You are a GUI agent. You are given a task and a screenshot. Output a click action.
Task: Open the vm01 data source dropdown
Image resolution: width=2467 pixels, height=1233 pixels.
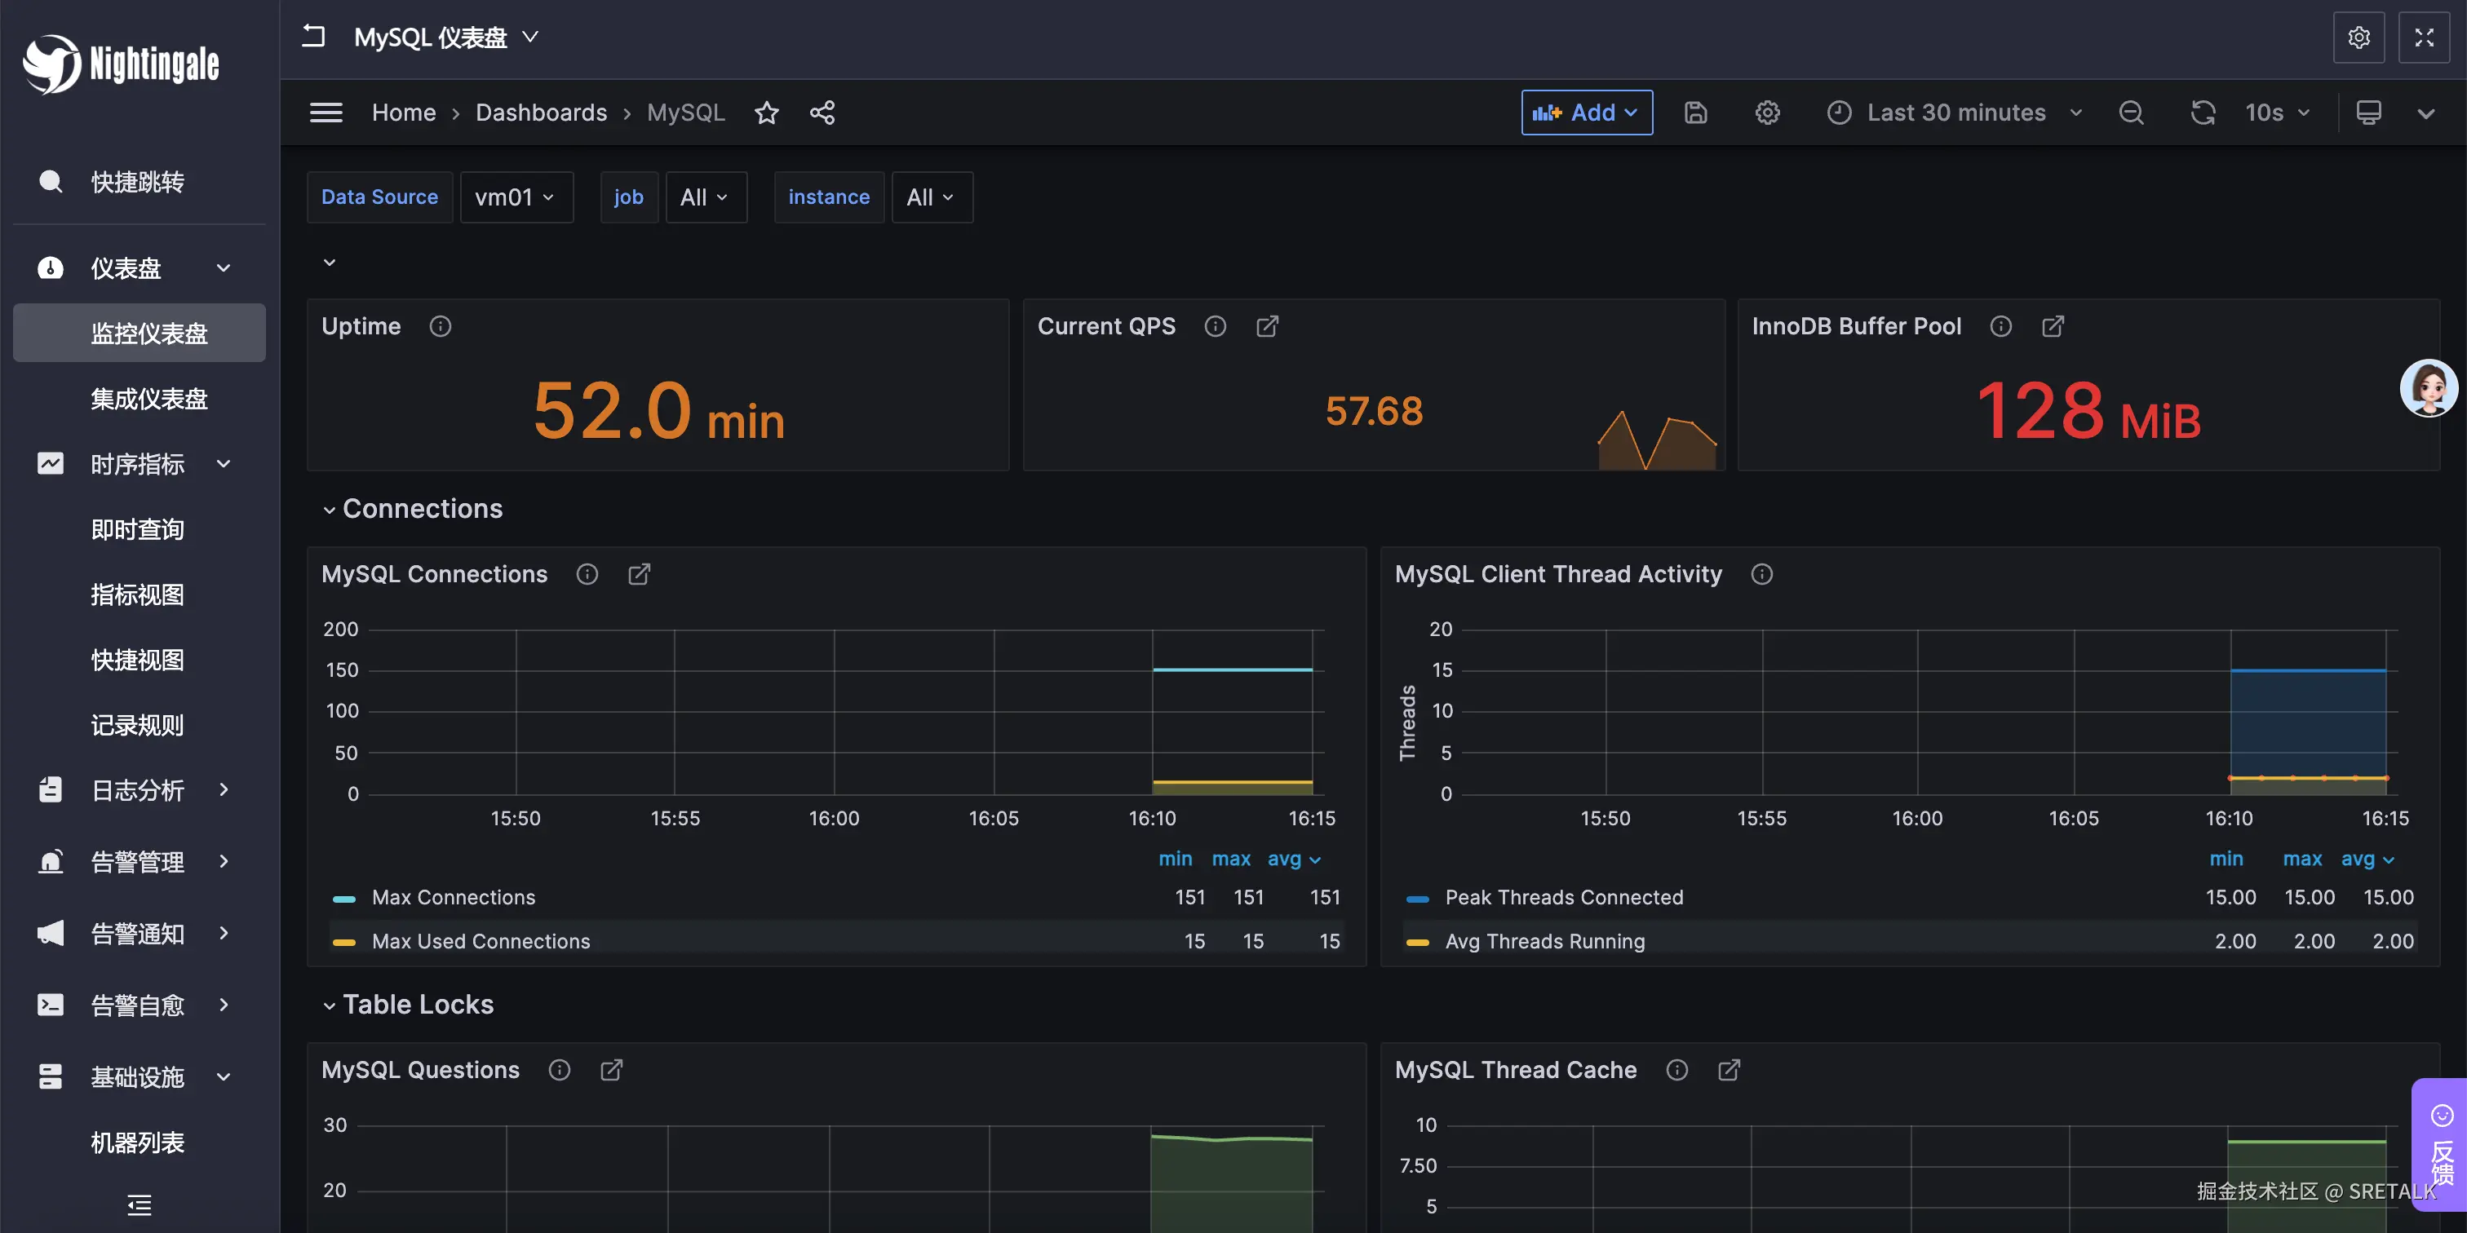[x=516, y=197]
